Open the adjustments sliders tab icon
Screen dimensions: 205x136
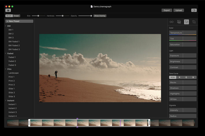187,22
